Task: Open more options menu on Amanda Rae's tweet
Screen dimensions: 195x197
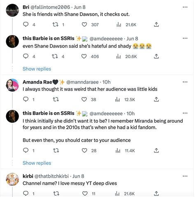Action: point(185,82)
